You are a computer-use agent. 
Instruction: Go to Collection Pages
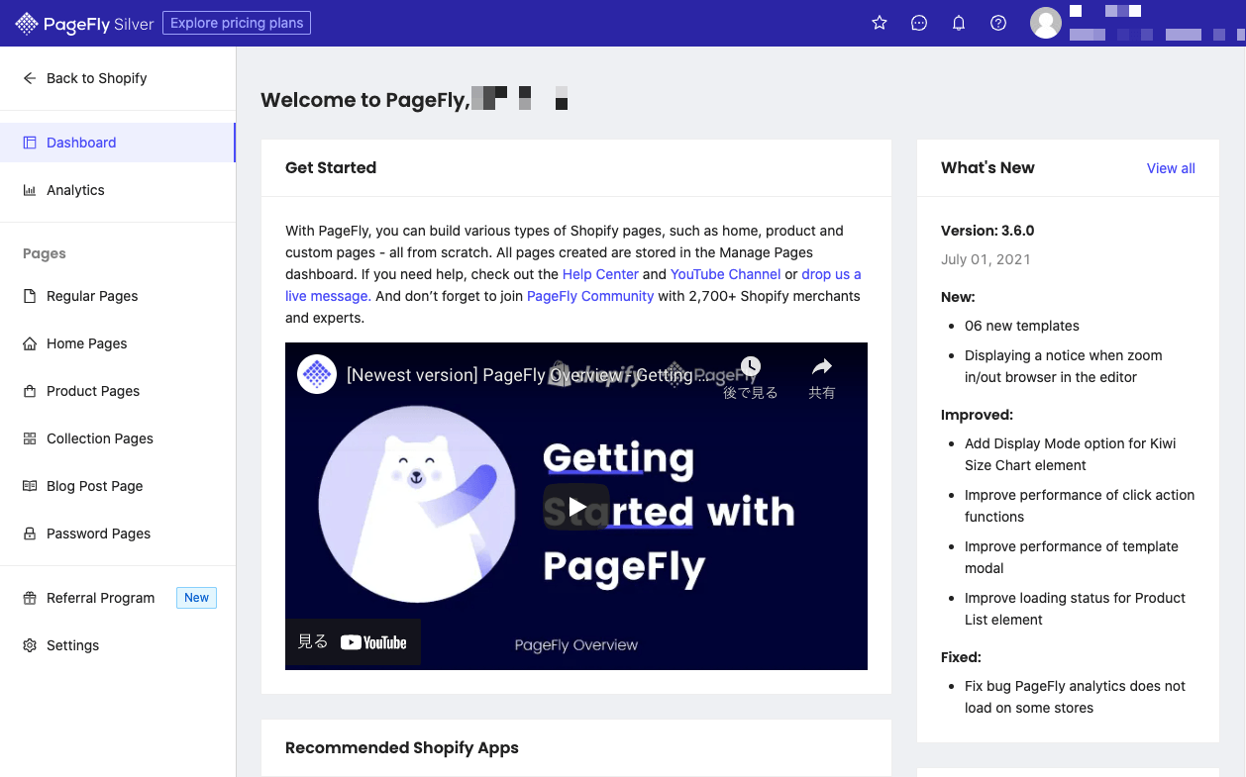tap(118, 438)
